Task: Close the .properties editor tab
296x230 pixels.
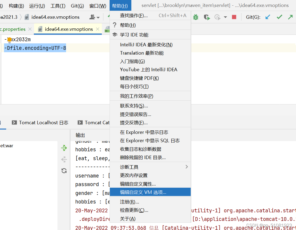Action: click(30, 29)
